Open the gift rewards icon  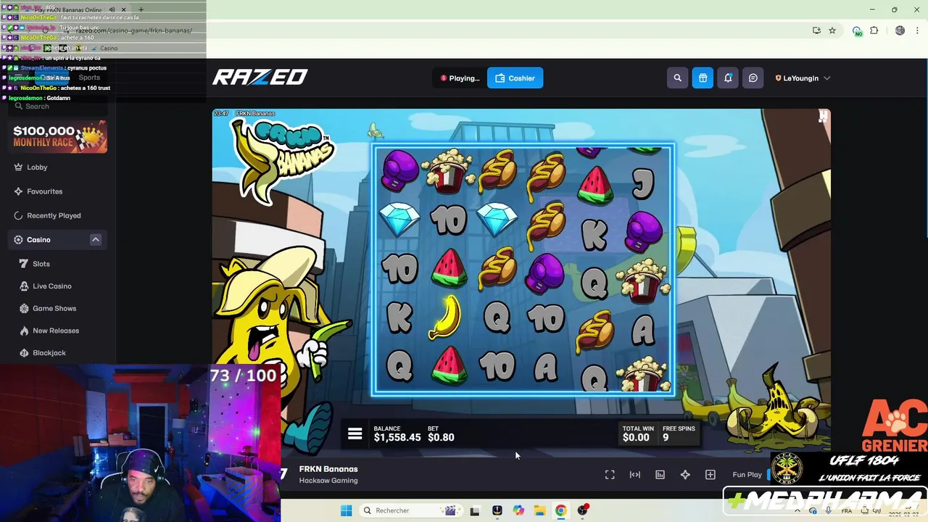click(x=703, y=78)
